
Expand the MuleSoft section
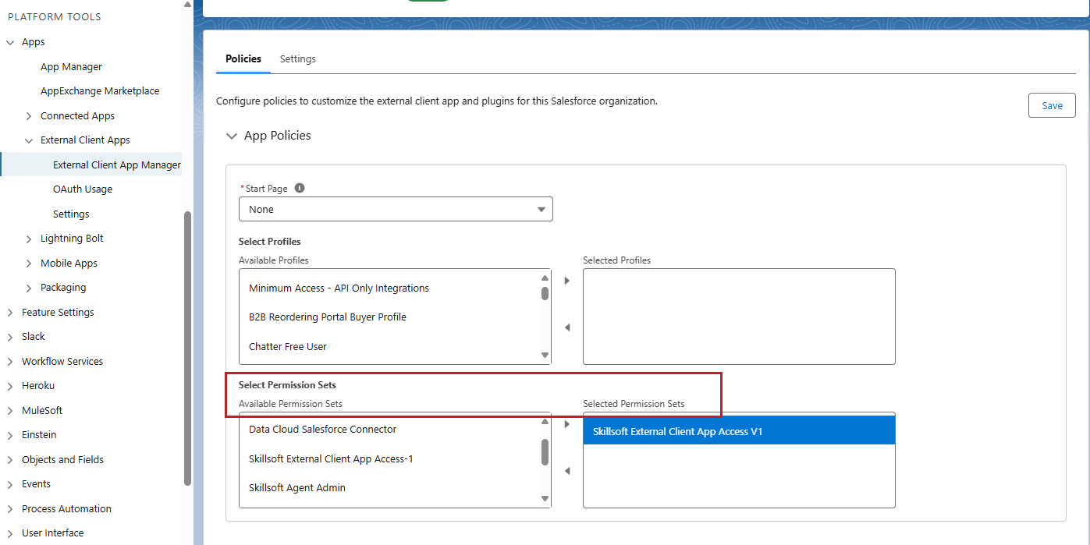(10, 411)
